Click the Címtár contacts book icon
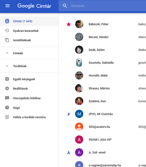The width and height of the screenshot is (146, 167). click(7, 21)
